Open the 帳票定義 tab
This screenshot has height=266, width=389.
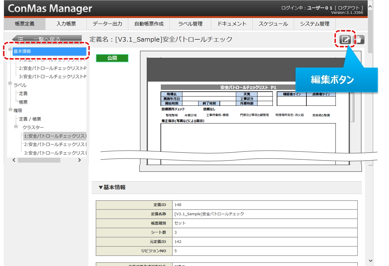(x=25, y=24)
